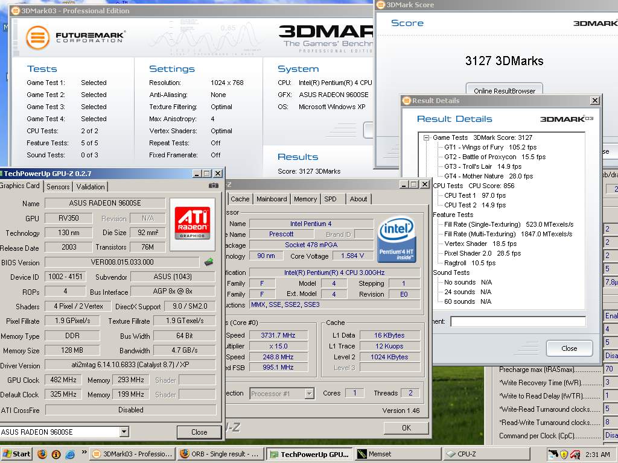
Task: Switch to CPU-Z SPD tab
Action: [330, 199]
